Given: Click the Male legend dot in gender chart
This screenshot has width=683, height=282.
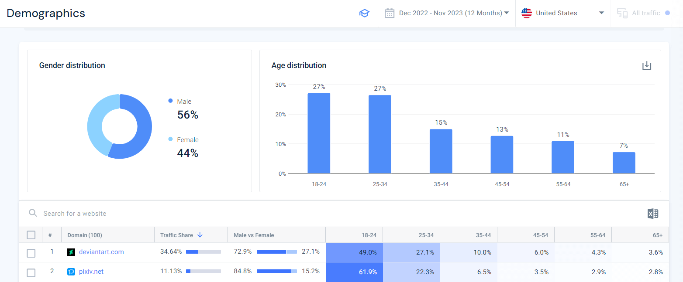Looking at the screenshot, I should pos(170,101).
